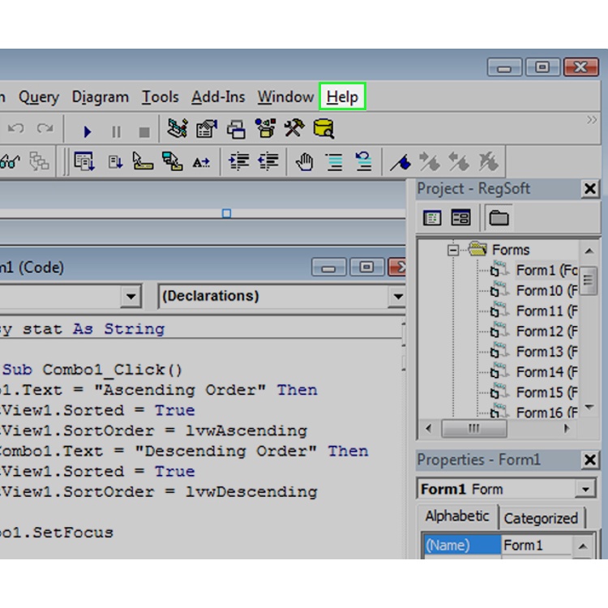This screenshot has width=608, height=608.
Task: Open the Form1 Form object dropdown
Action: click(585, 490)
